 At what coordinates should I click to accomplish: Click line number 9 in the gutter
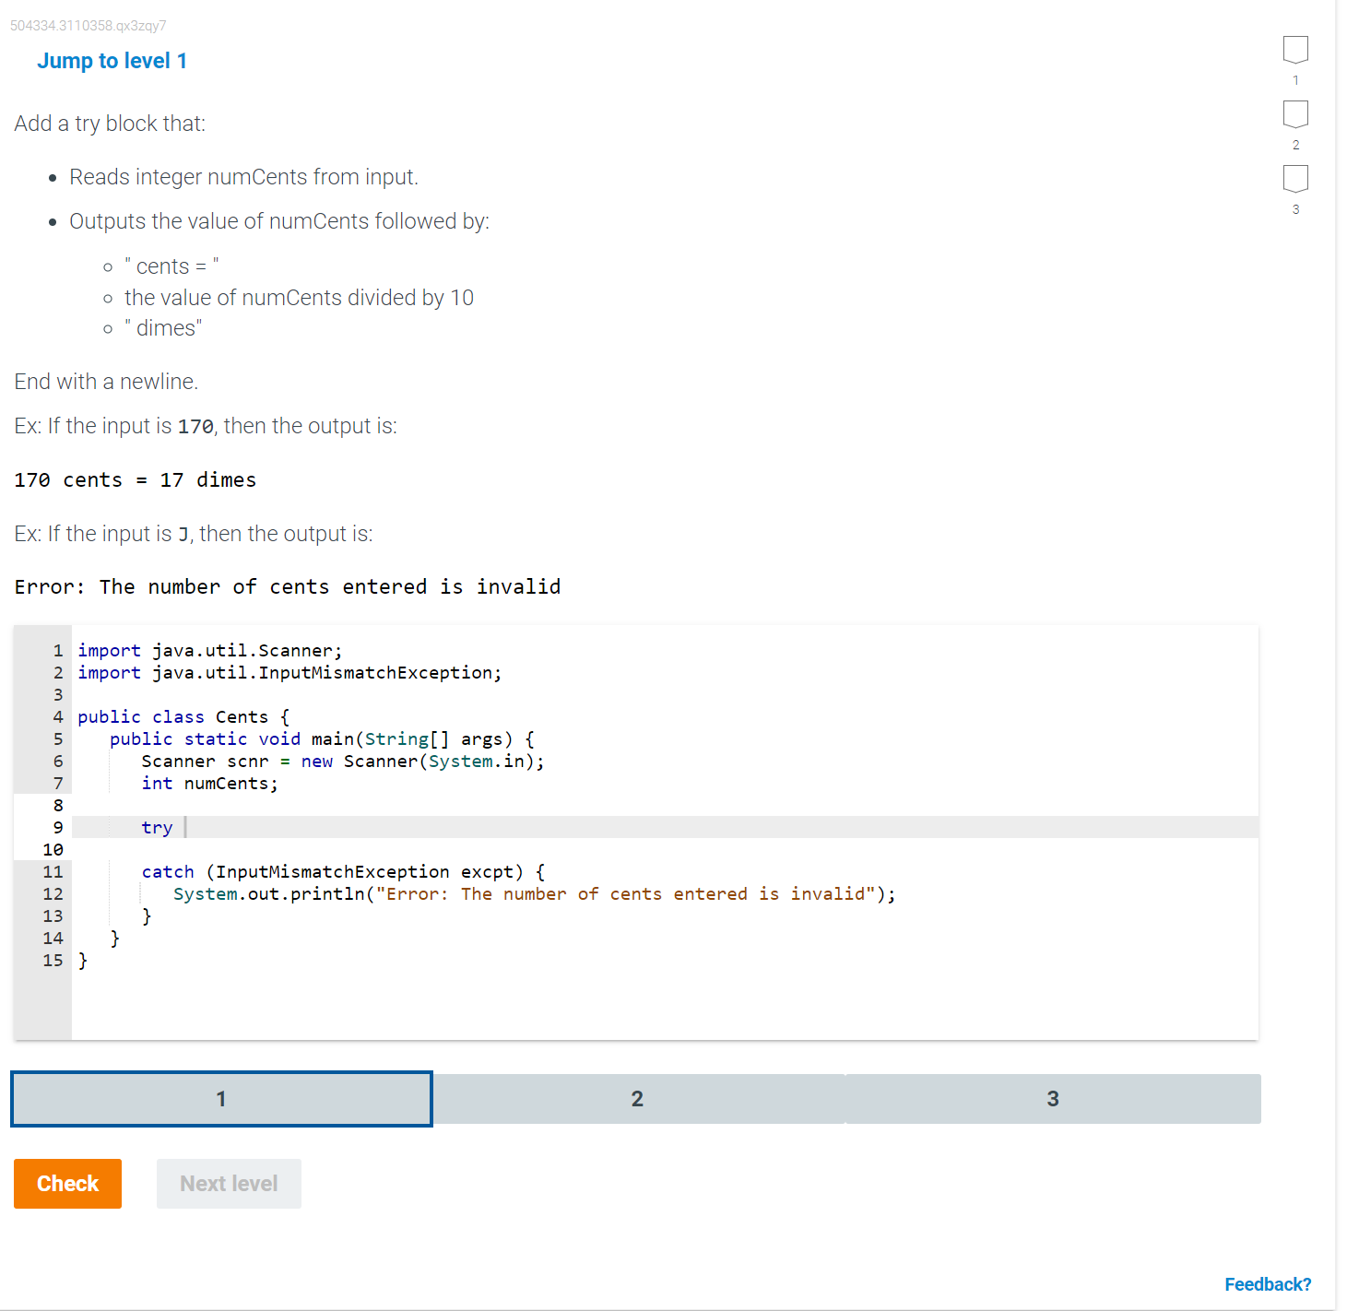57,827
